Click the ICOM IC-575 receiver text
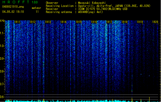The image size is (161, 102). [103, 9]
